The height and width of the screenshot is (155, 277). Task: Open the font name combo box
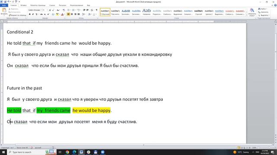click(35, 10)
